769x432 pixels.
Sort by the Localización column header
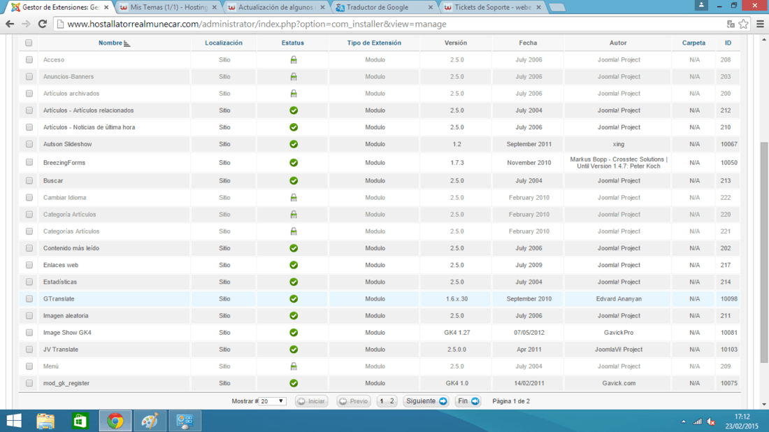(224, 43)
